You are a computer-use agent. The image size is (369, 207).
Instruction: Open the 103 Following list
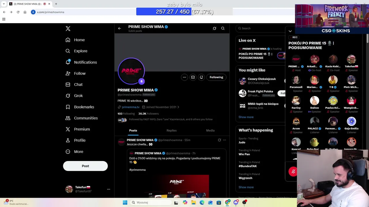pyautogui.click(x=126, y=114)
